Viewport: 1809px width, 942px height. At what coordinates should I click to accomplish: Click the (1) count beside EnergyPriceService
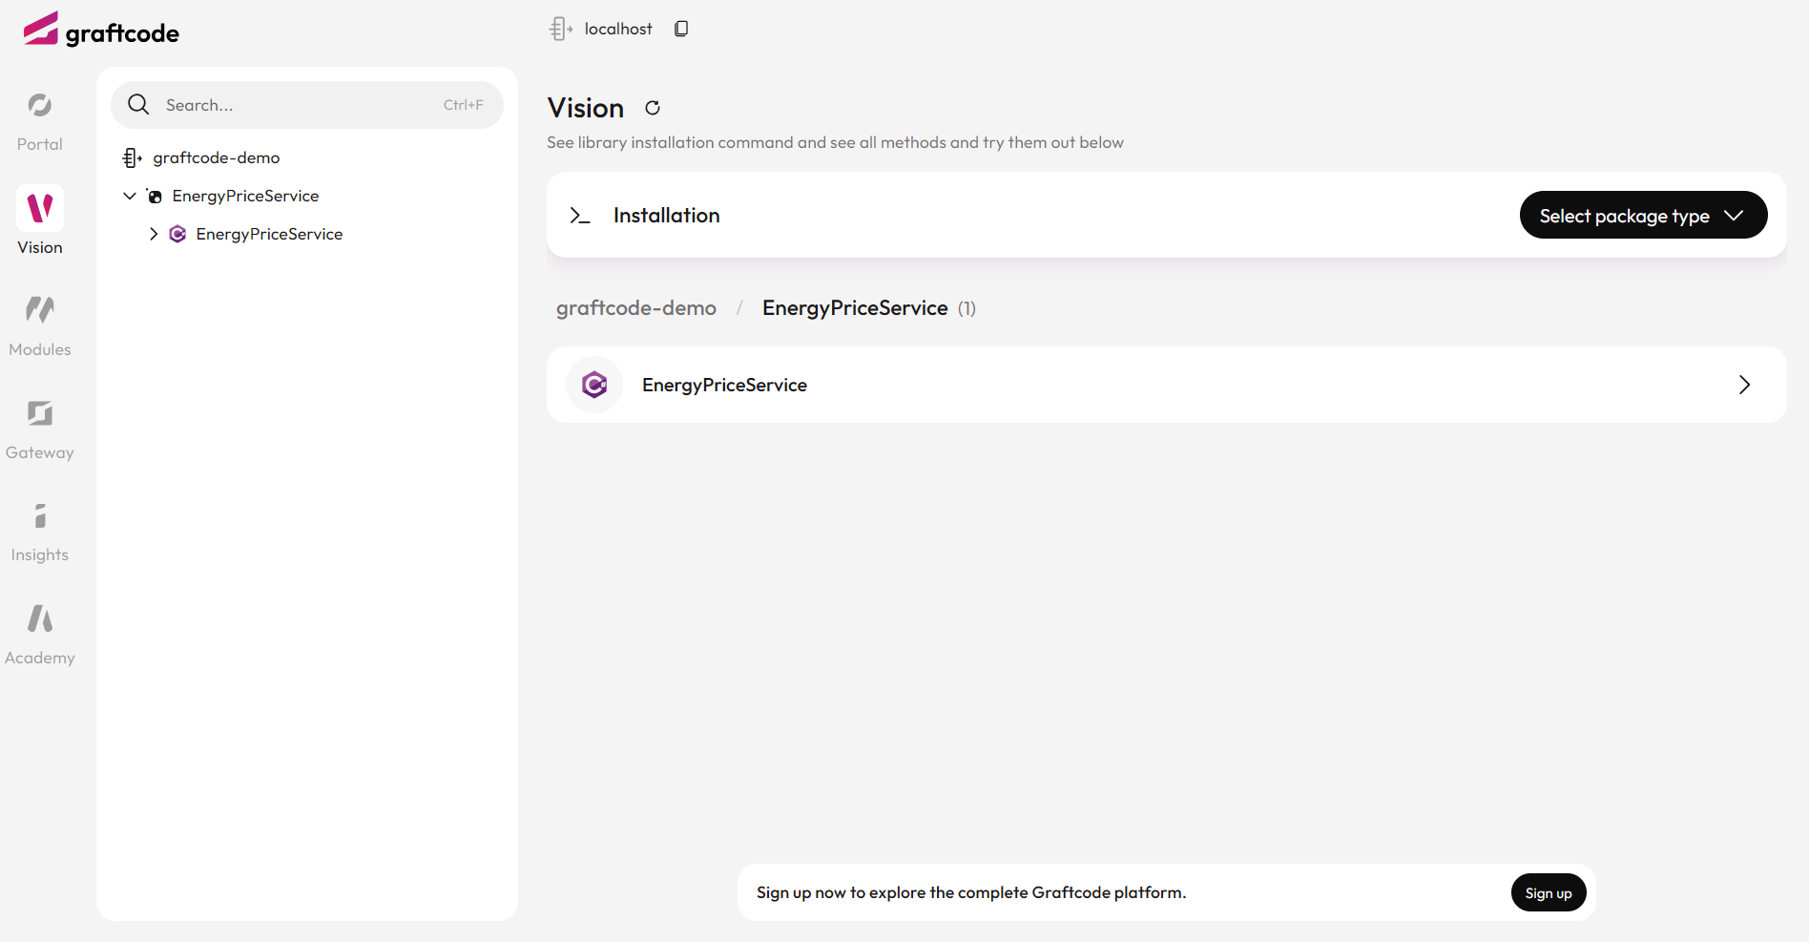(x=967, y=308)
